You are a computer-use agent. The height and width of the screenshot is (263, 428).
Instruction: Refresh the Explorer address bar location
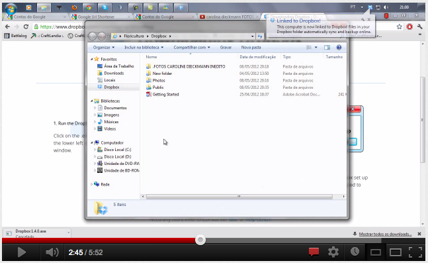click(x=260, y=36)
